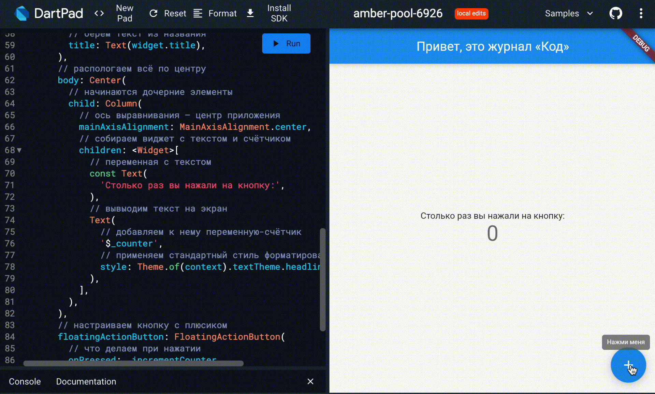
Task: Open the three-dot overflow menu
Action: coord(641,13)
